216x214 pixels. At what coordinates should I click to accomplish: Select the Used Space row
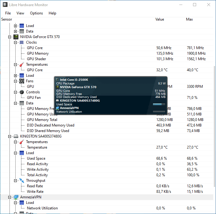pyautogui.click(x=107, y=158)
